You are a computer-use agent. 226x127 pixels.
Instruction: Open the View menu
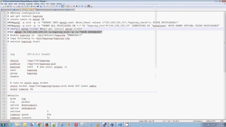[x=16, y=4]
